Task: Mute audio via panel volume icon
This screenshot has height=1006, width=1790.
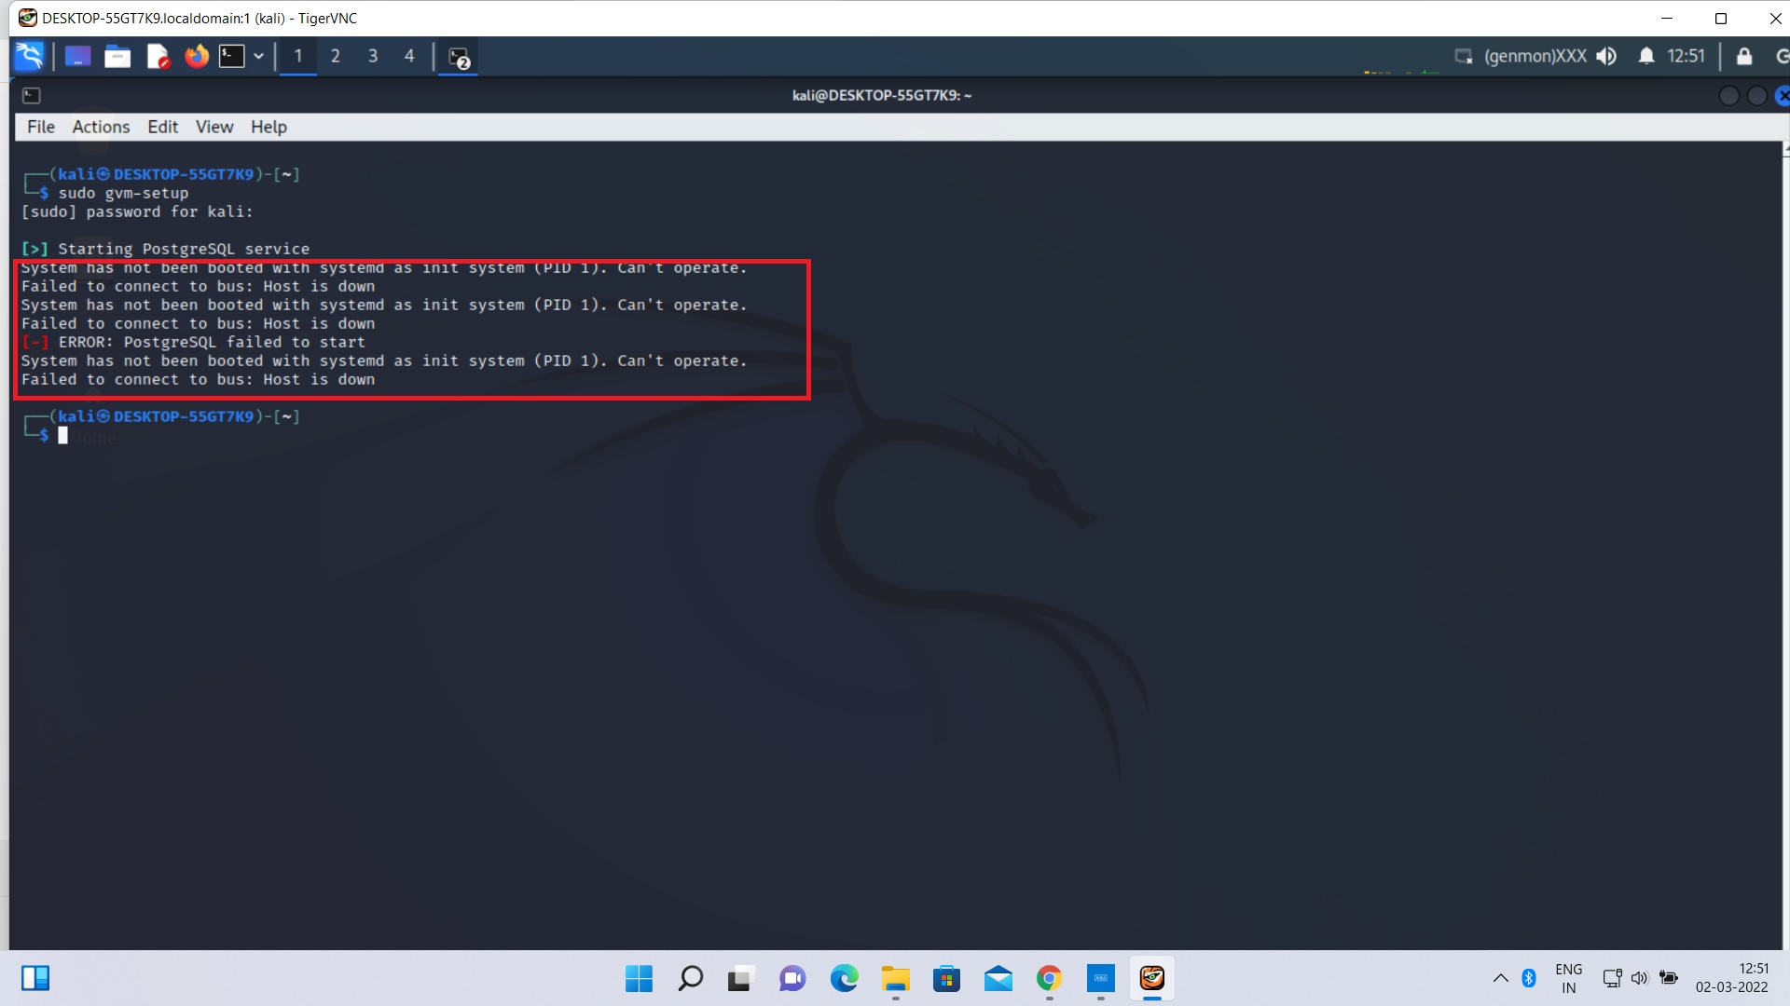Action: coord(1605,56)
